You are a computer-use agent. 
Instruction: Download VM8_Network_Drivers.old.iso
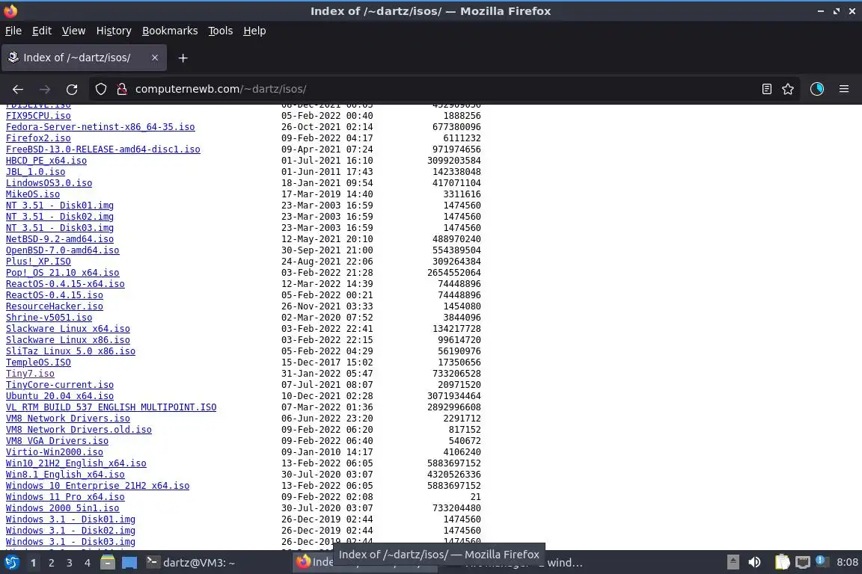click(x=79, y=430)
